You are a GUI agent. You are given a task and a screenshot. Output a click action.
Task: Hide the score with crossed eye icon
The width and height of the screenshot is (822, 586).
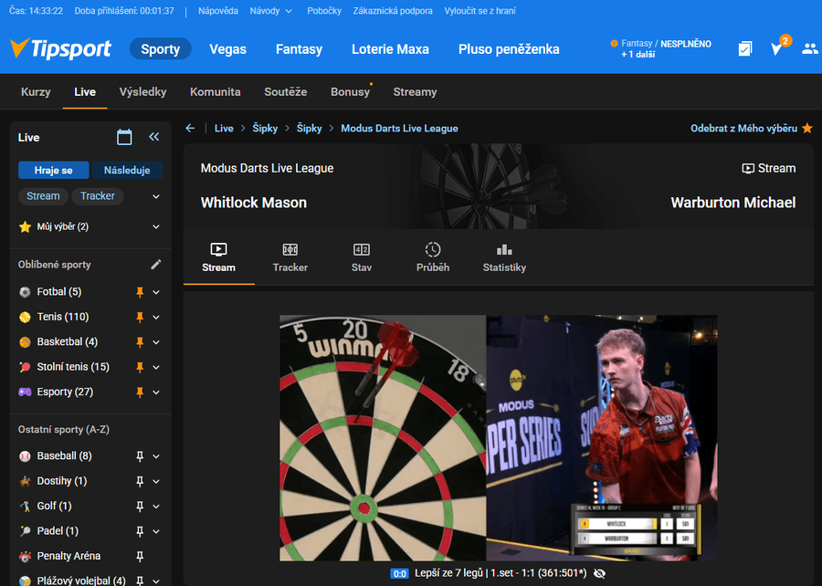click(600, 573)
